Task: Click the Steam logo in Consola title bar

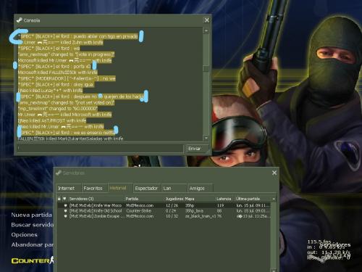Action: tap(20, 20)
